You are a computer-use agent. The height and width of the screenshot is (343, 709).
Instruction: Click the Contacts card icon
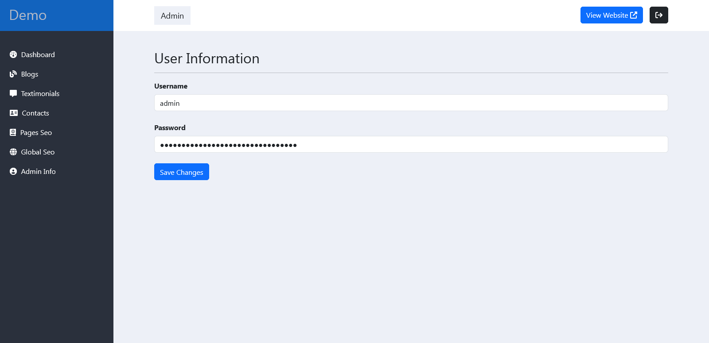(14, 113)
